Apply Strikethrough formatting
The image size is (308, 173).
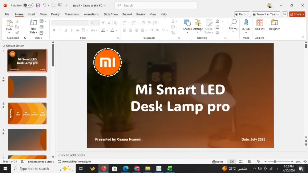[77, 30]
